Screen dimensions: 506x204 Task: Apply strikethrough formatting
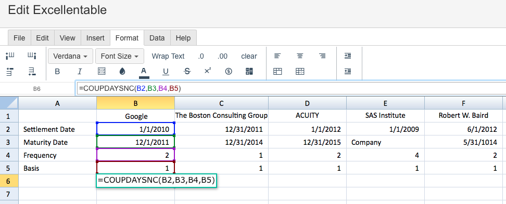click(x=187, y=72)
